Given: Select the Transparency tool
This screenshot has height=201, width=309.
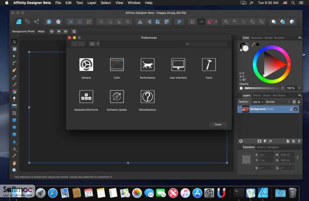Looking at the screenshot, I should (15, 99).
